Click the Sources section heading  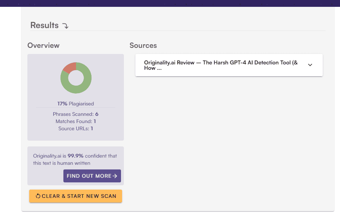point(143,45)
